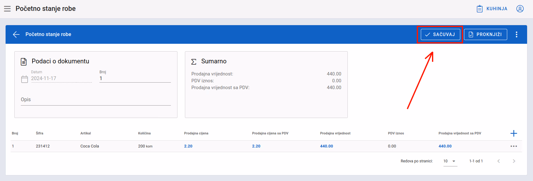The height and width of the screenshot is (181, 533).
Task: Click the Opis description field
Action: (96, 100)
